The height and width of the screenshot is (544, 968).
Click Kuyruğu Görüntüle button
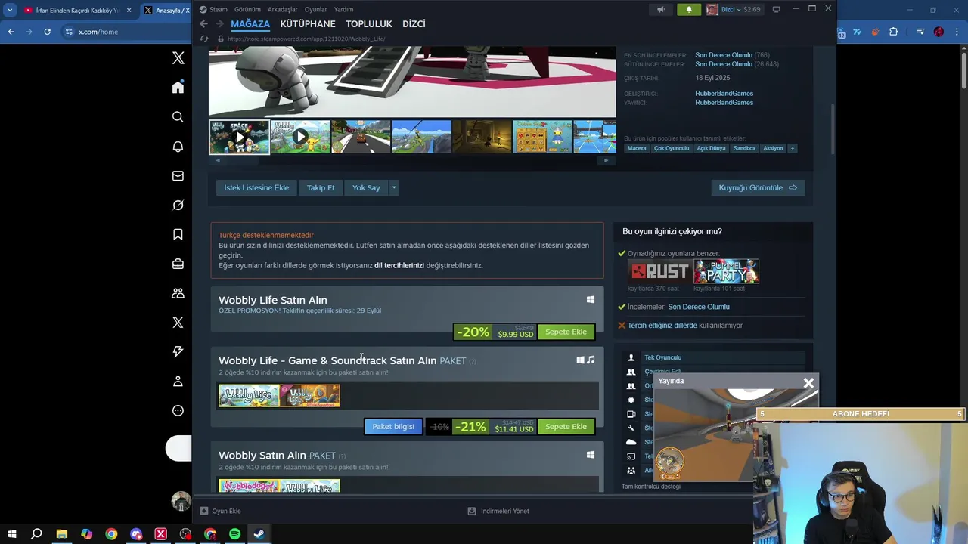(x=758, y=187)
